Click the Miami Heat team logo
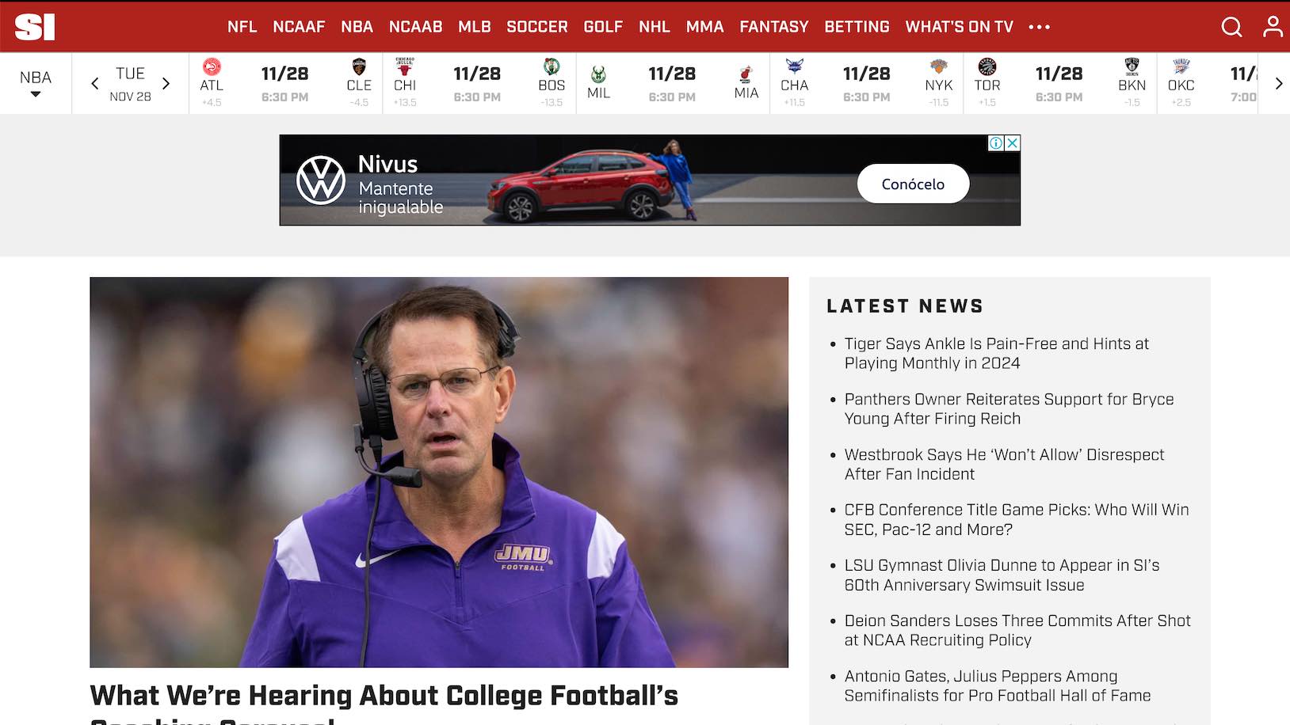This screenshot has height=725, width=1290. point(746,74)
